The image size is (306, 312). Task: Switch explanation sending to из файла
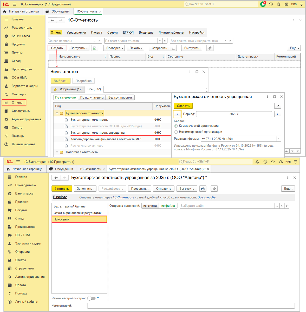click(168, 206)
